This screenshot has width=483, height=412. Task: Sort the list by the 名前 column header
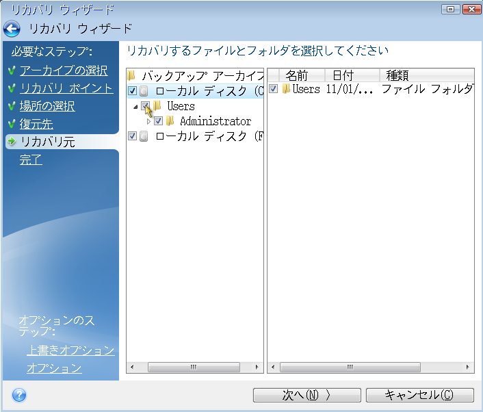(296, 75)
